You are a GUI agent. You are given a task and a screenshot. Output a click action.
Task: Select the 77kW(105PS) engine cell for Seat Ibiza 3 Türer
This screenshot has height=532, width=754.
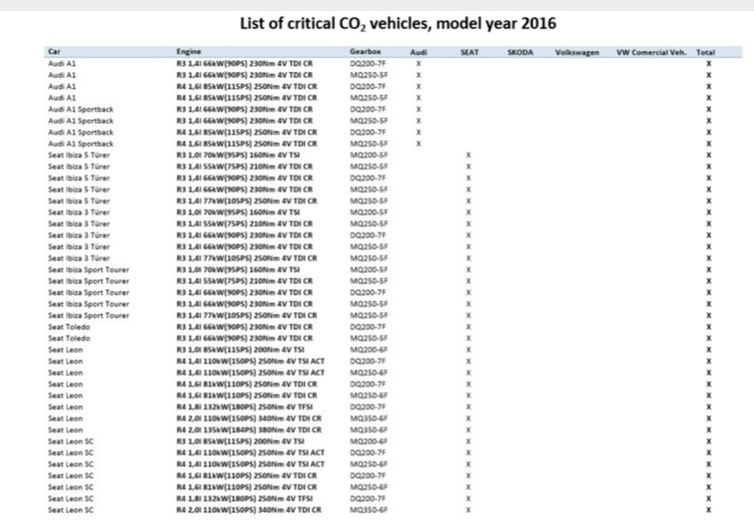point(247,258)
